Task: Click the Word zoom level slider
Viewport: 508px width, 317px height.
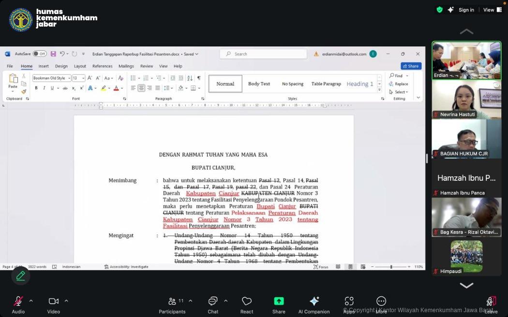Action: (x=391, y=267)
